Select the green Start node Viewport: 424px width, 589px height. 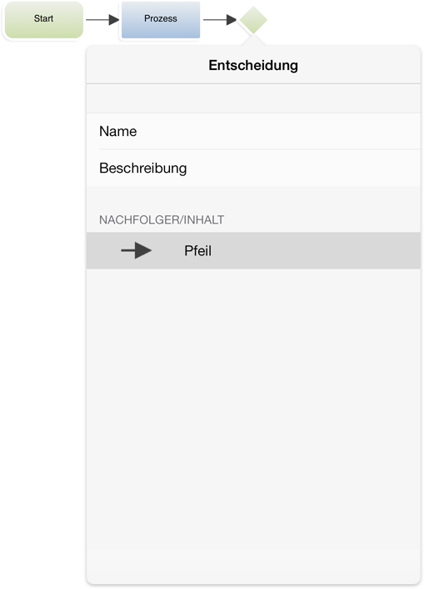(44, 20)
